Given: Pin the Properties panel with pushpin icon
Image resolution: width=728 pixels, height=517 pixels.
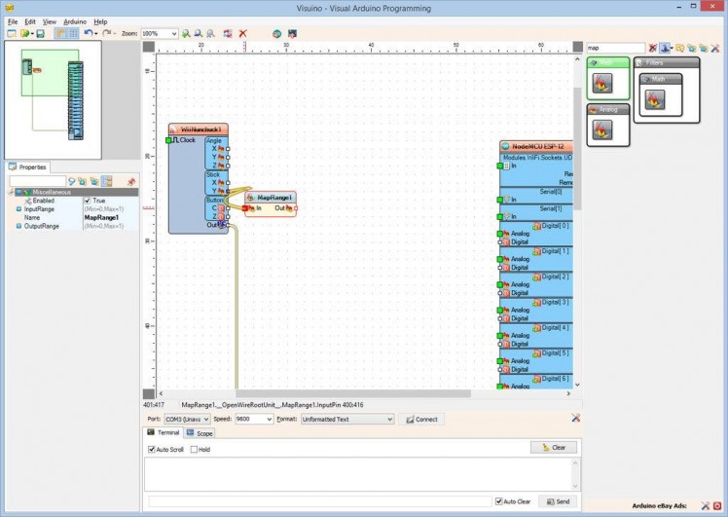Looking at the screenshot, I should tap(131, 181).
